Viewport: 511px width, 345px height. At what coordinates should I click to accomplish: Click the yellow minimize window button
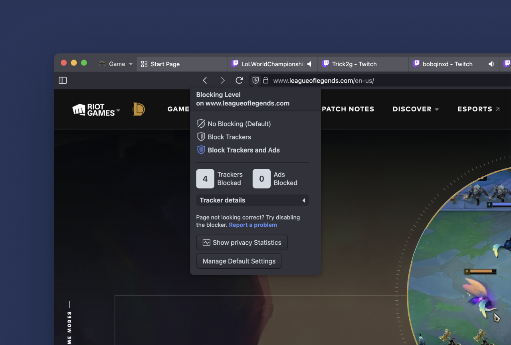tap(73, 63)
